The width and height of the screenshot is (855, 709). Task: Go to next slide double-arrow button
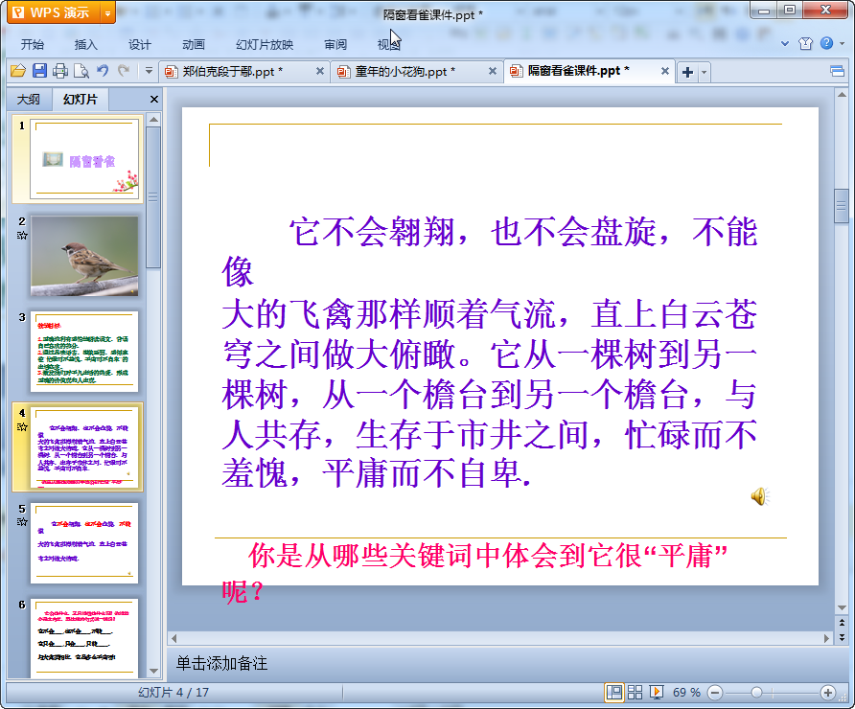pos(842,636)
